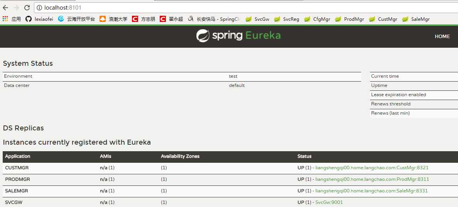Screen dimensions: 458x207
Task: Open the SvcReg bookmark
Action: click(286, 19)
